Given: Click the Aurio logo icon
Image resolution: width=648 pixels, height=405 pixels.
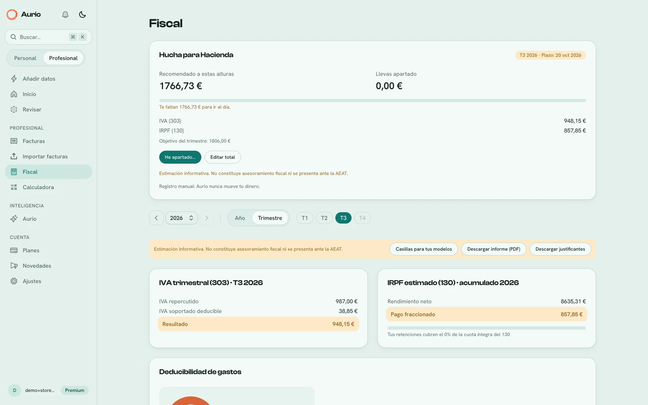Looking at the screenshot, I should tap(12, 15).
